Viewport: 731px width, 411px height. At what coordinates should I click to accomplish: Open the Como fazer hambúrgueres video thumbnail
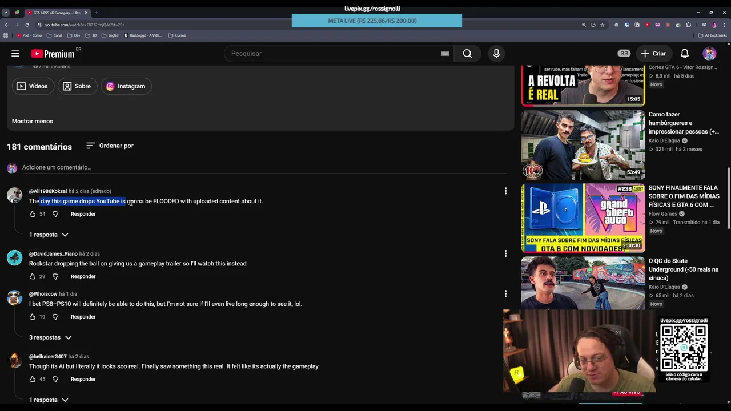(583, 145)
